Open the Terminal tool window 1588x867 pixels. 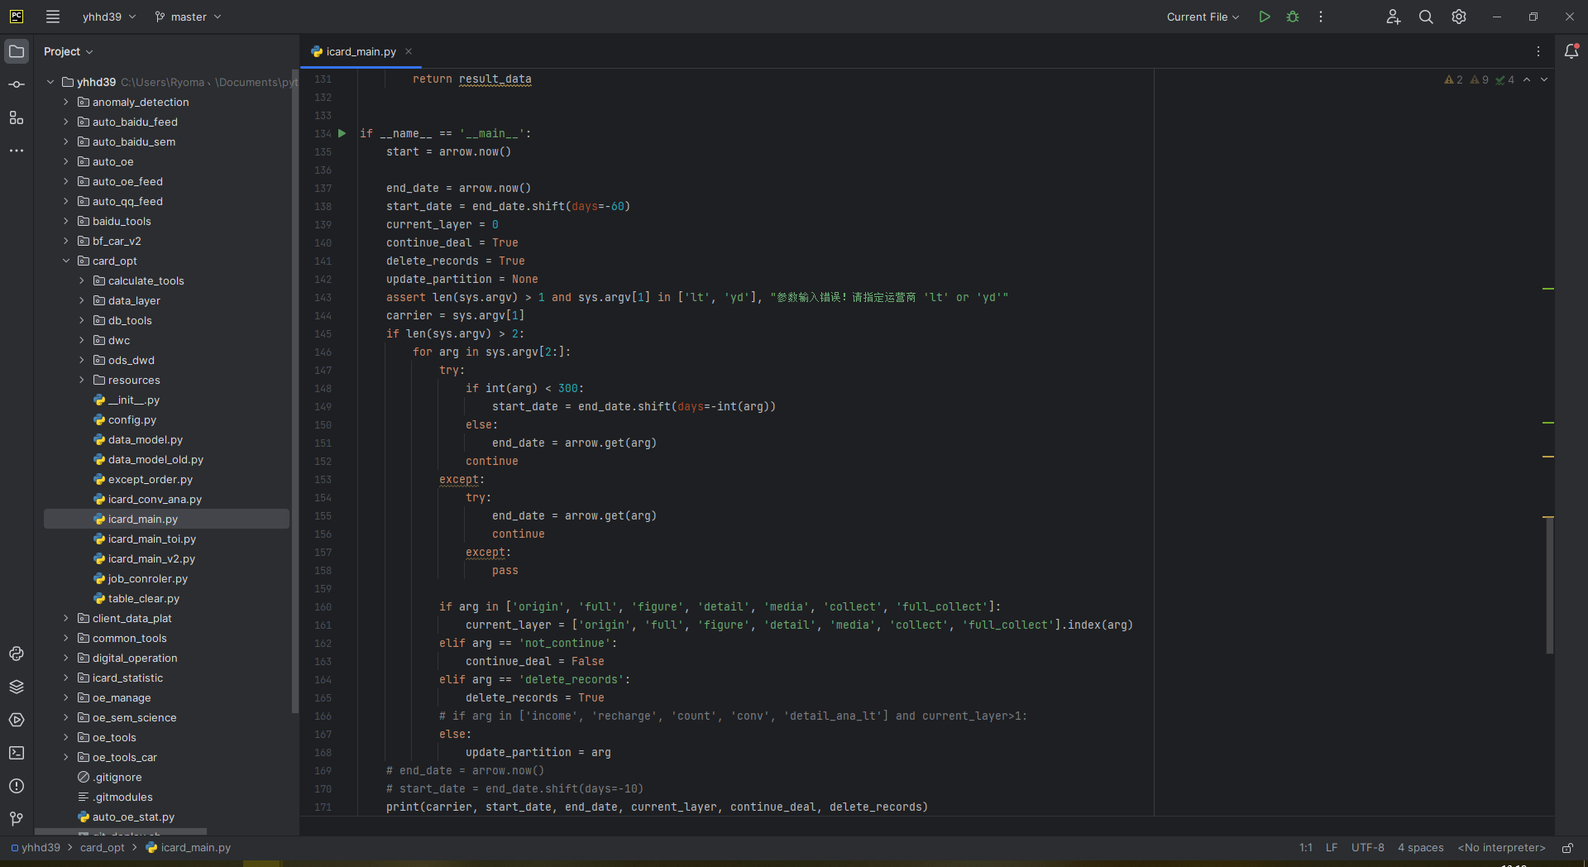click(x=17, y=753)
